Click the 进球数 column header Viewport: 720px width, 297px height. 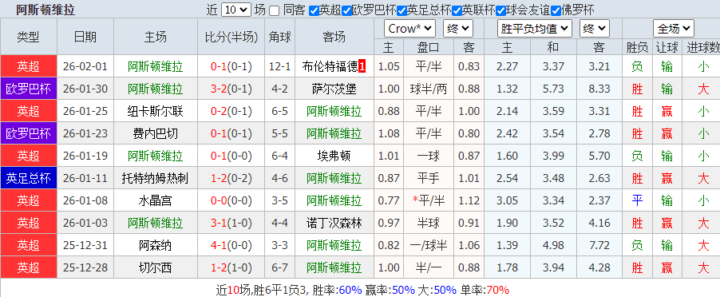click(x=701, y=47)
